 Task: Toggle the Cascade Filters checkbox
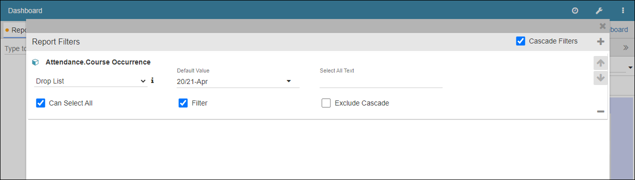(520, 41)
